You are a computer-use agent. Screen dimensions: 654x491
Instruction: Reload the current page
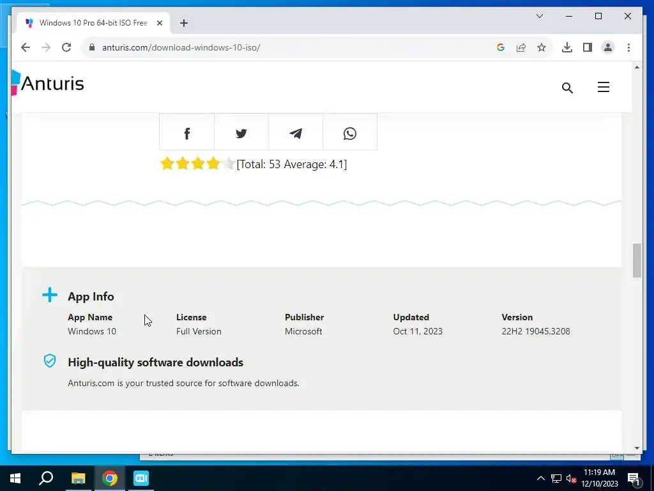(x=66, y=47)
